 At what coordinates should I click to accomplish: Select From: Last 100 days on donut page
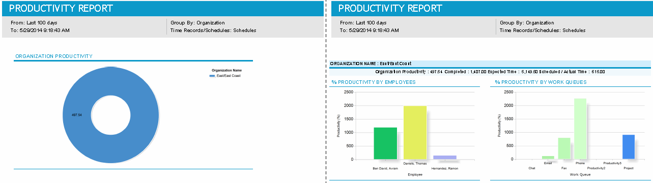pos(34,23)
